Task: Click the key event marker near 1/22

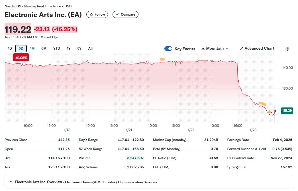Action: (x=162, y=59)
